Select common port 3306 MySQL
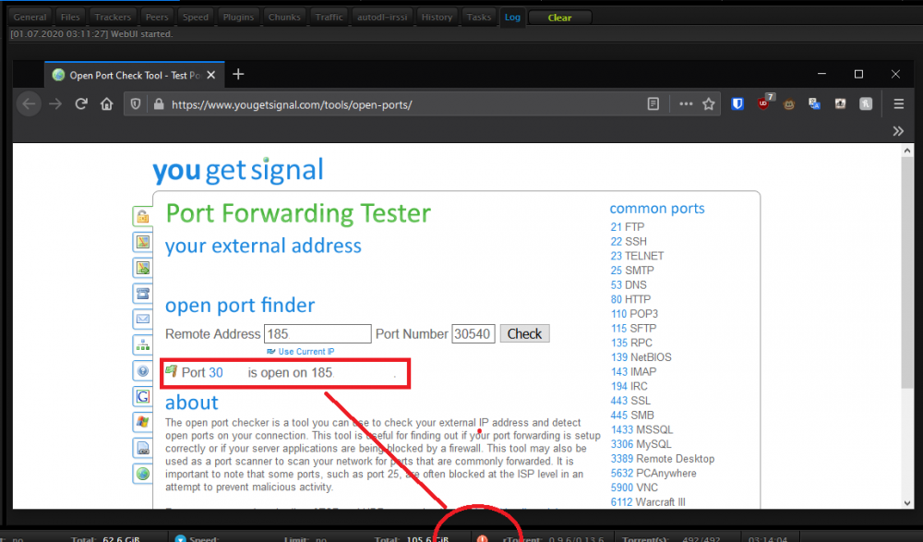 pos(641,444)
